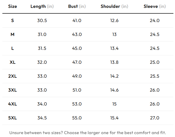Select the 2XL size row label
This screenshot has height=137, width=175.
tap(13, 76)
